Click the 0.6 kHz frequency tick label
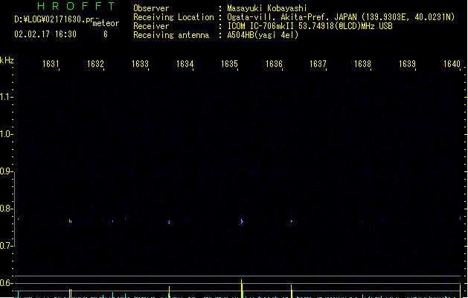 pyautogui.click(x=6, y=283)
